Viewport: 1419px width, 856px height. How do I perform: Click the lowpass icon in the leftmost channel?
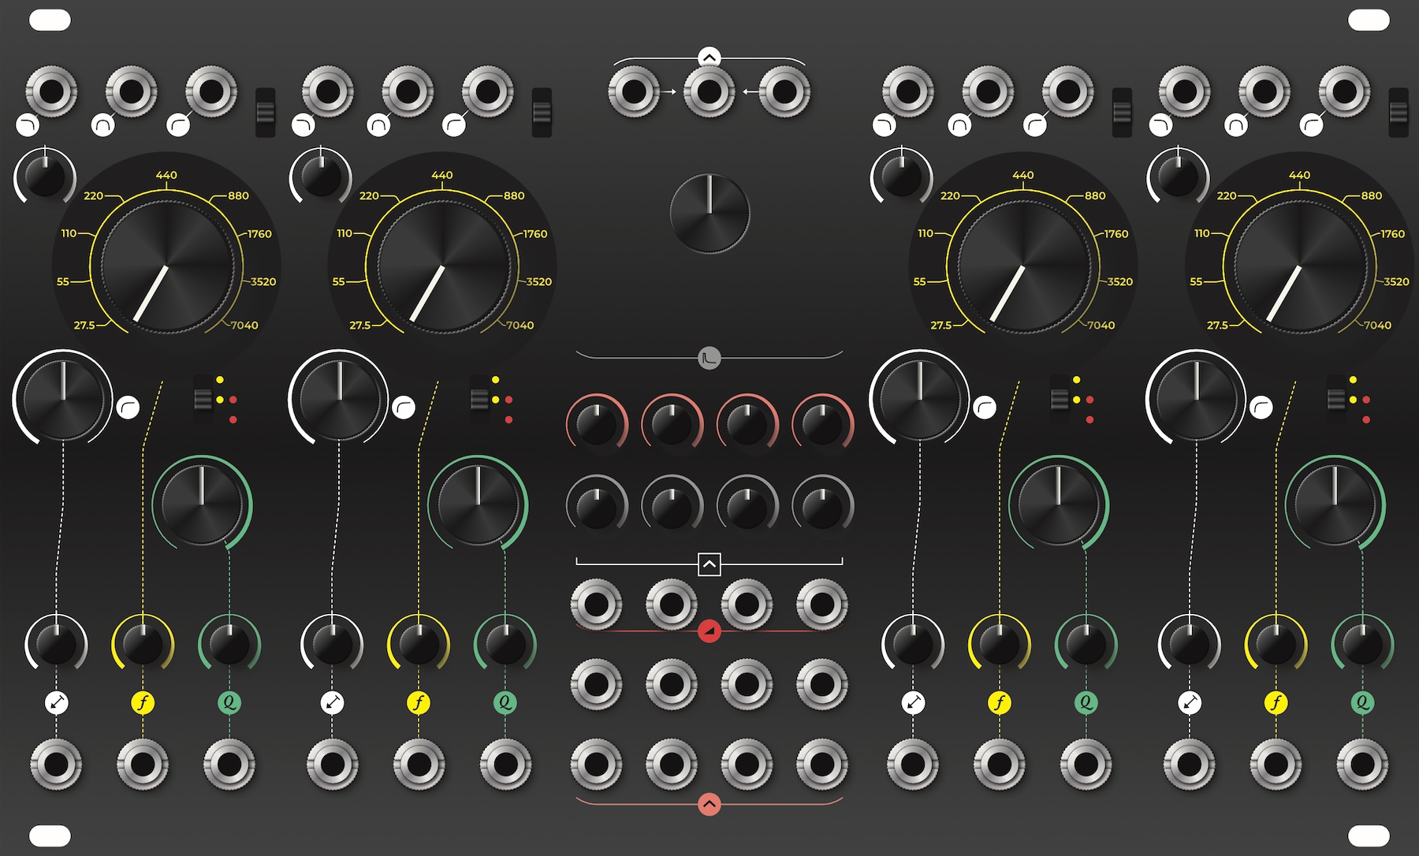(x=28, y=125)
